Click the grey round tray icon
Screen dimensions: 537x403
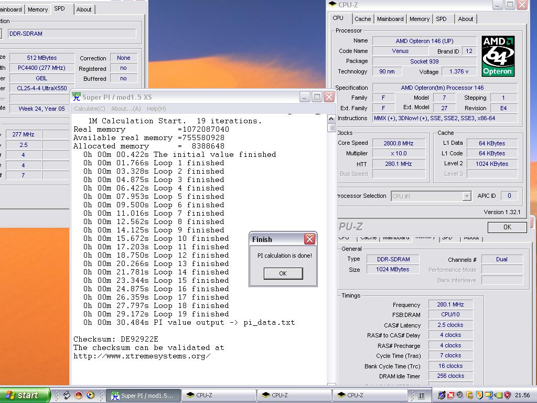(x=460, y=395)
